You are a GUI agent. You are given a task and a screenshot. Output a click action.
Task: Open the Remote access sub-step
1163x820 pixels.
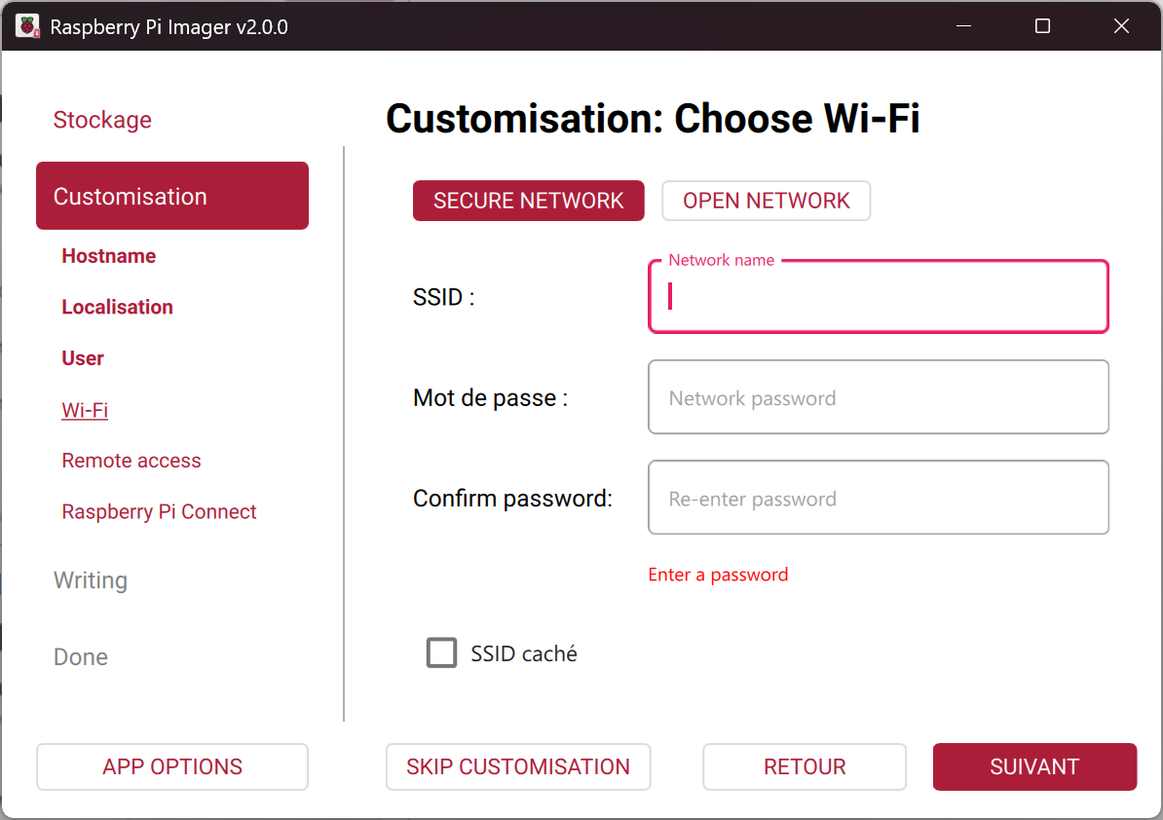131,461
